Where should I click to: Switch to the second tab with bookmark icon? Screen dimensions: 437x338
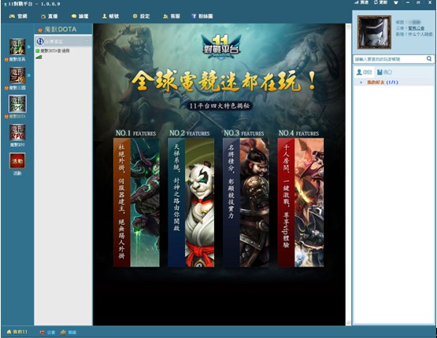[384, 72]
